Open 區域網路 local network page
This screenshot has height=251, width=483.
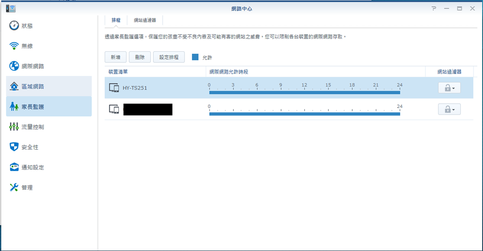coord(49,86)
